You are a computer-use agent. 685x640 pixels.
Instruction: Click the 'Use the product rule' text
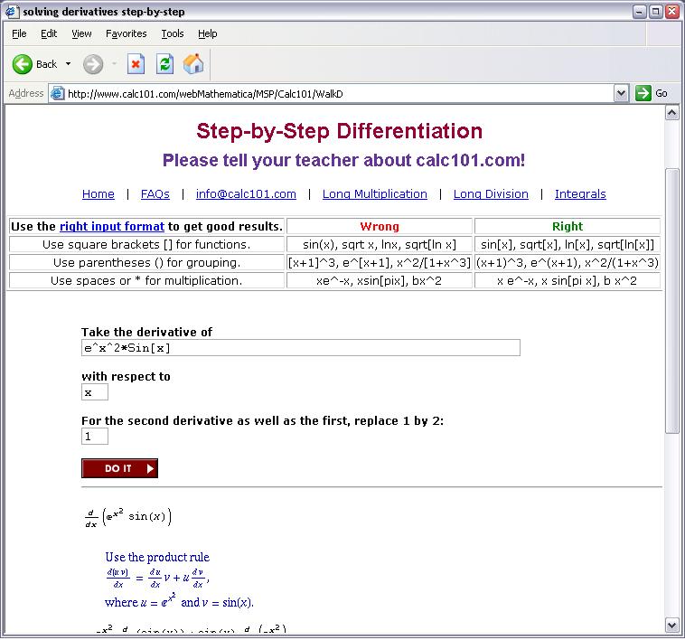tap(157, 557)
